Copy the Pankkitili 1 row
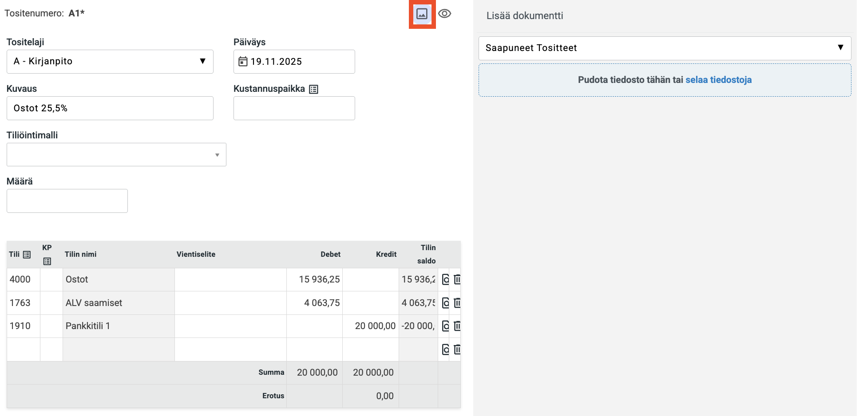 point(445,326)
